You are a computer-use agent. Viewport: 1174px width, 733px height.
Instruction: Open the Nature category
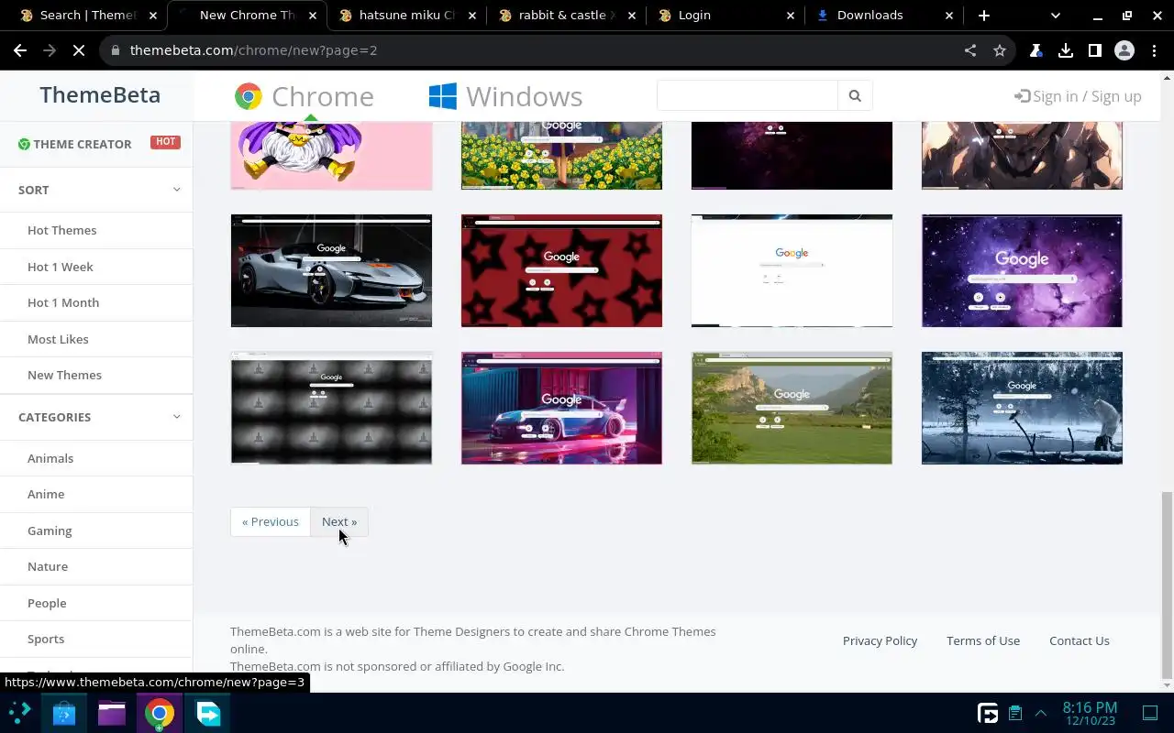tap(48, 566)
